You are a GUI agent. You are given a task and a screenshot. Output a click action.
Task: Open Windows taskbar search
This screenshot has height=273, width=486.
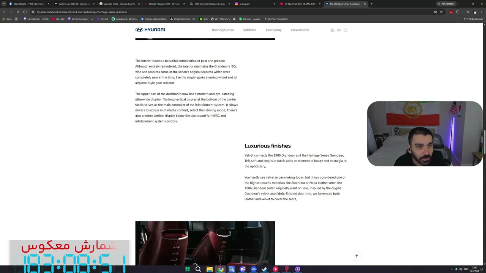(198, 269)
